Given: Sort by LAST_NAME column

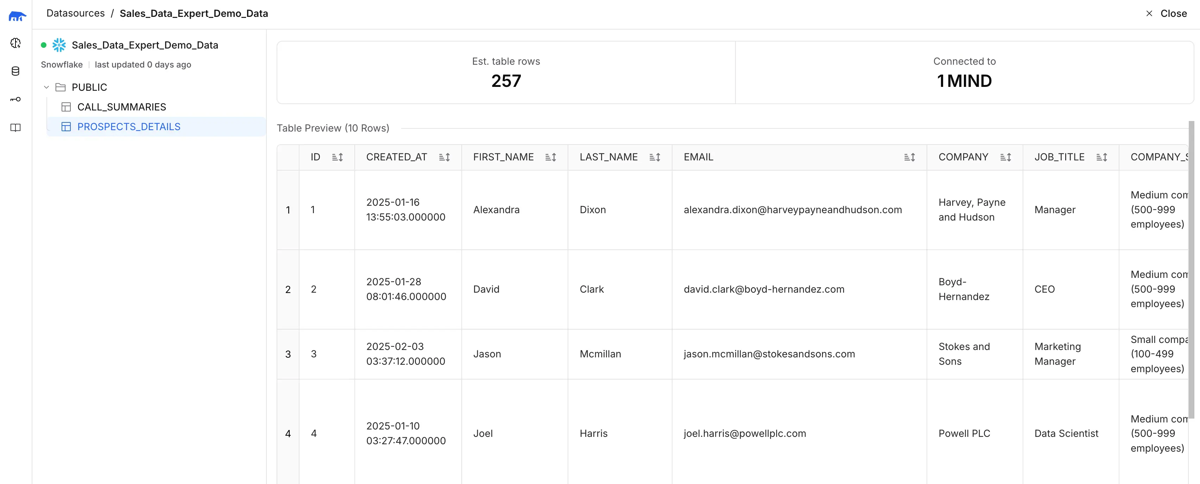Looking at the screenshot, I should (x=655, y=158).
